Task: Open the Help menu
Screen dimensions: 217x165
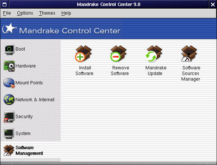Action: coord(66,13)
